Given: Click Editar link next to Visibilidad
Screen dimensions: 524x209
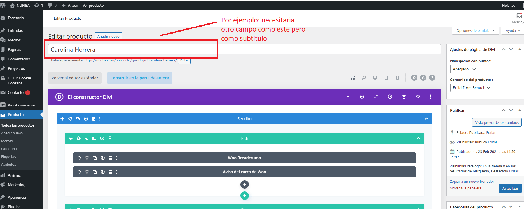Looking at the screenshot, I should 493,142.
